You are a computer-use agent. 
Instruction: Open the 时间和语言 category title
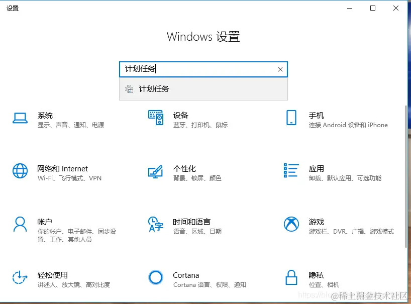coord(191,222)
